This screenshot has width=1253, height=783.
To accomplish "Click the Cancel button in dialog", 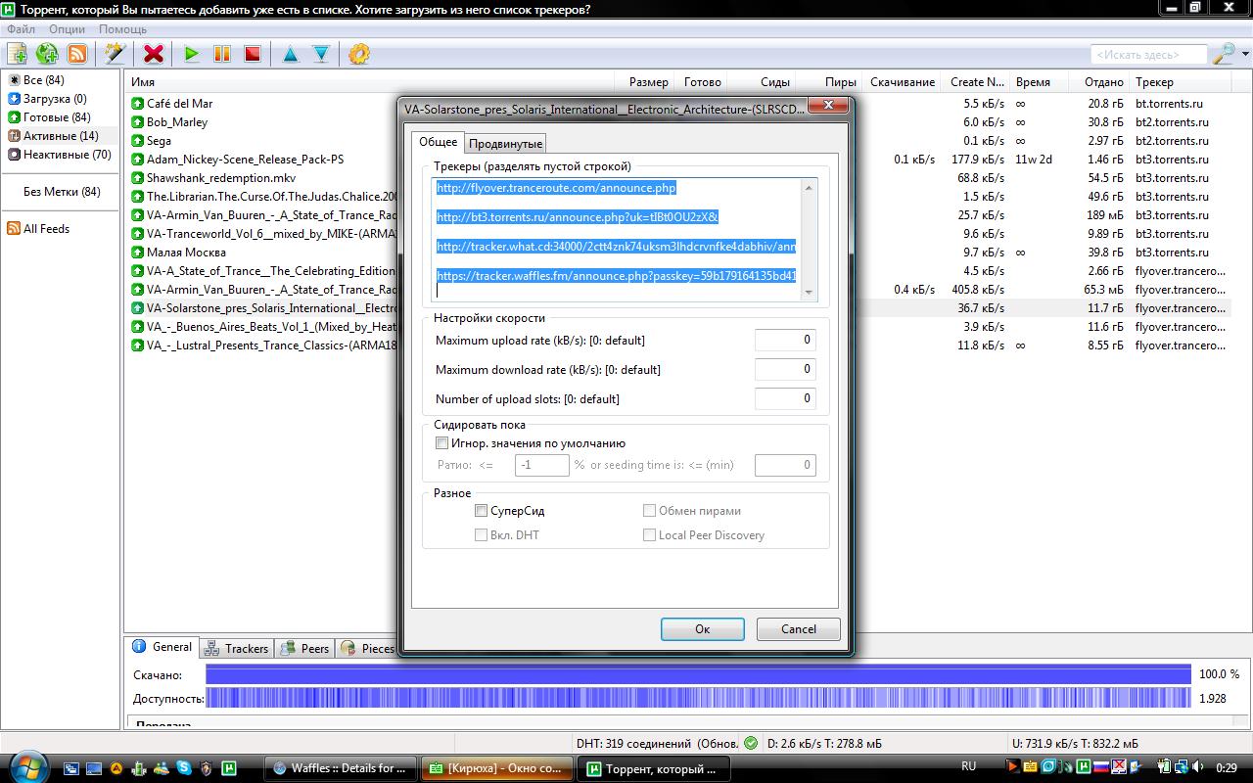I will pos(798,629).
